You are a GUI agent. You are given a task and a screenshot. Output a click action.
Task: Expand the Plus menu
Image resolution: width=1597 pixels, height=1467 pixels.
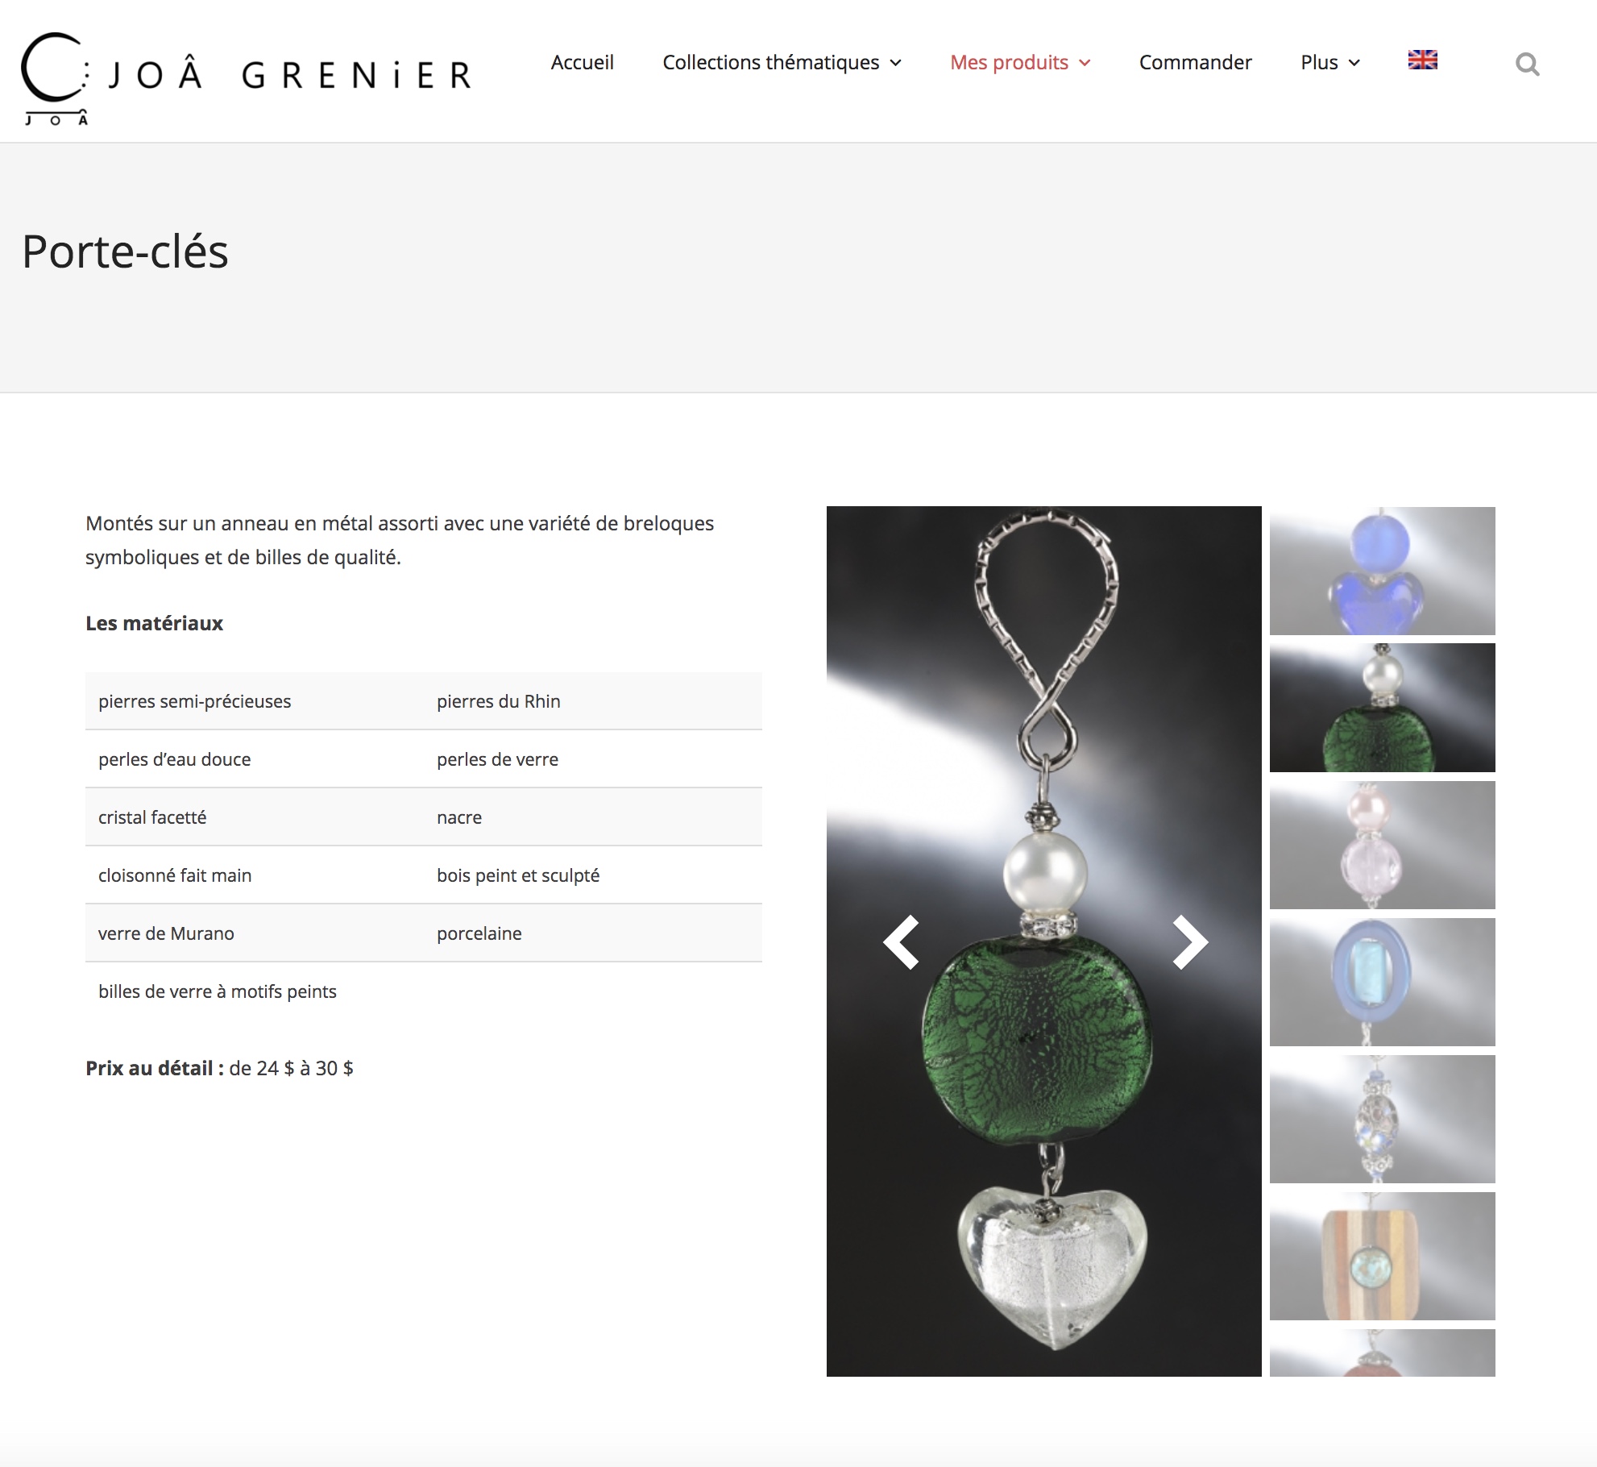1330,63
